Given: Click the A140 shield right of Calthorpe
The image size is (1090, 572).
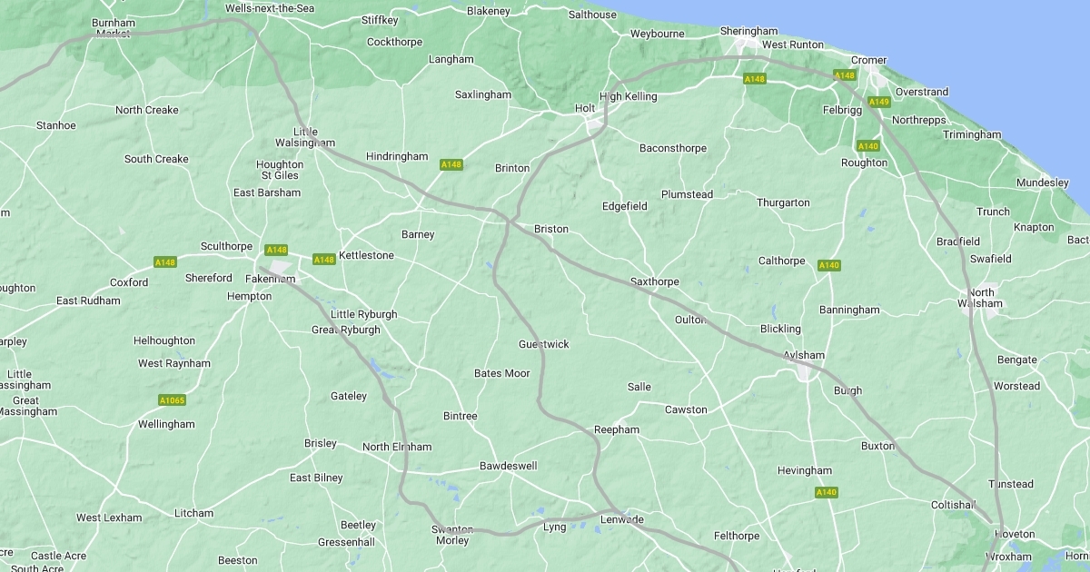Looking at the screenshot, I should [828, 265].
